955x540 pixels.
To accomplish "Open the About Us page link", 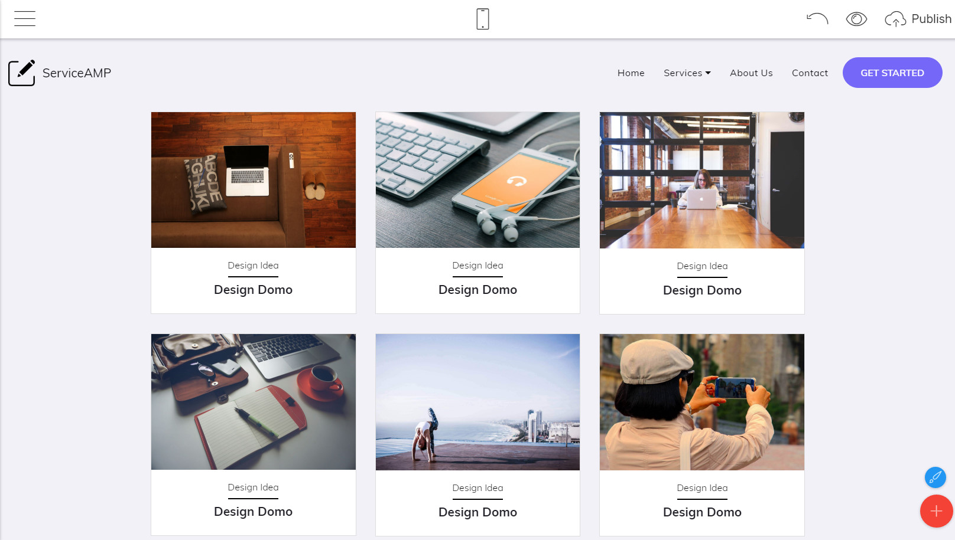I will (x=751, y=73).
